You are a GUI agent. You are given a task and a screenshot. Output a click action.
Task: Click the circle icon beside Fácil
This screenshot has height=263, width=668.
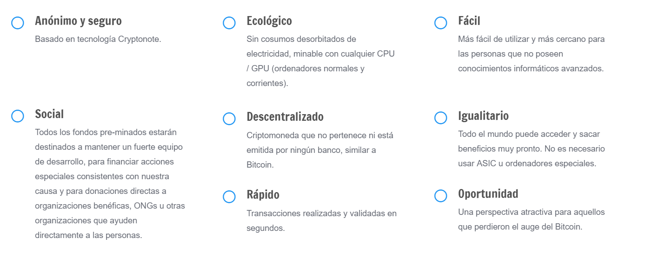click(441, 23)
